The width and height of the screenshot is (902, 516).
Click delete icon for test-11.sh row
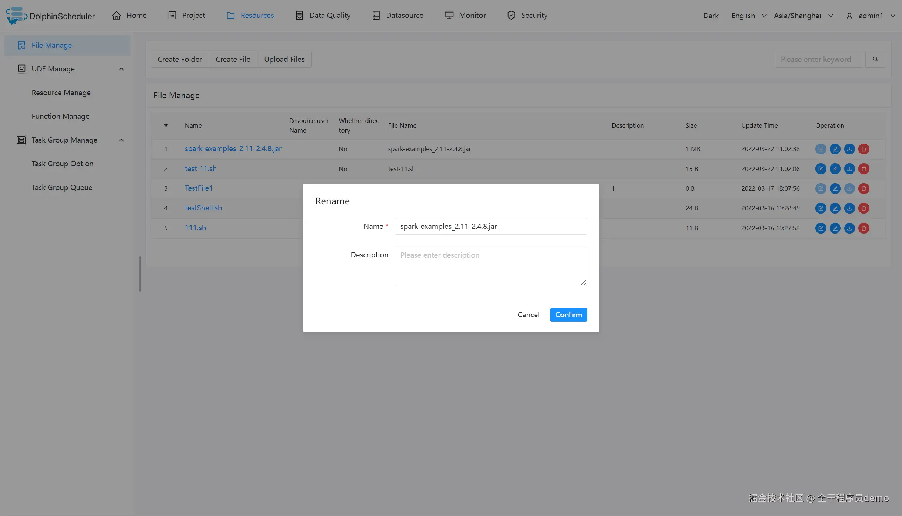pos(863,169)
